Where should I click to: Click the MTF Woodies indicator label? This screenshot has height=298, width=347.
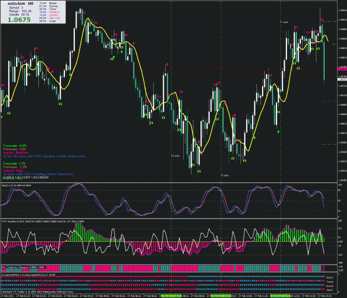click(43, 221)
